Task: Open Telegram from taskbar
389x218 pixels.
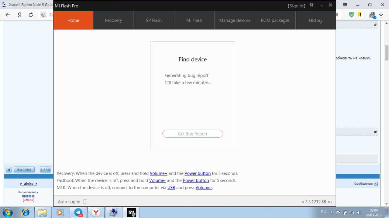Action: pyautogui.click(x=78, y=212)
